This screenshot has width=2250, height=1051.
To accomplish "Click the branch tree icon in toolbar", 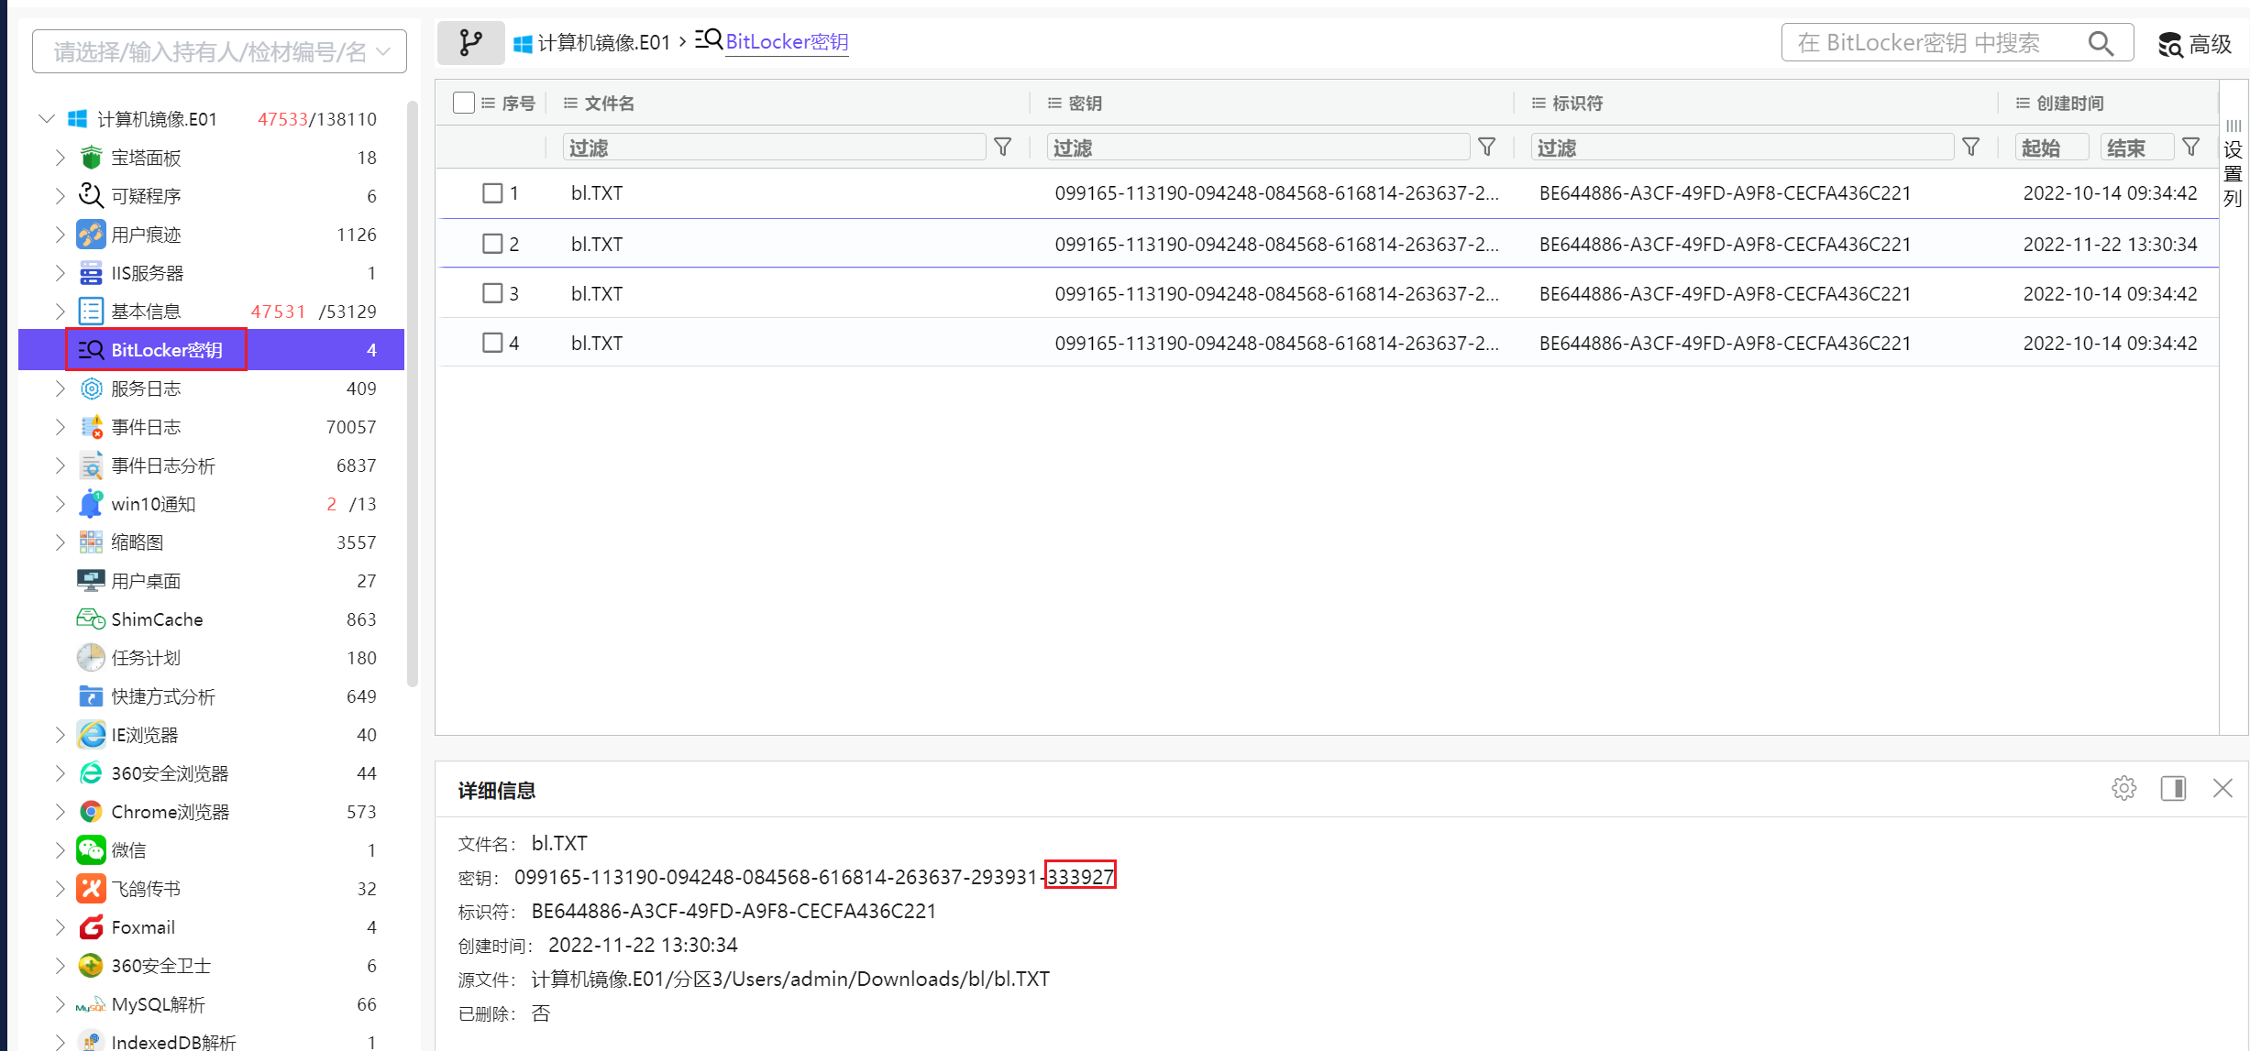I will click(x=470, y=43).
